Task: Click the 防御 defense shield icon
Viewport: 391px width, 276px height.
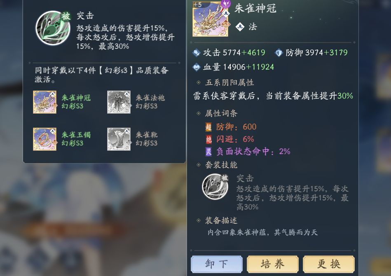Action: [278, 53]
